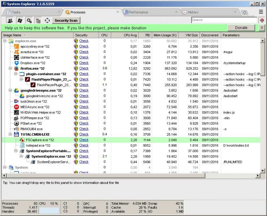Switch to the Tasks tab

[x=32, y=12]
